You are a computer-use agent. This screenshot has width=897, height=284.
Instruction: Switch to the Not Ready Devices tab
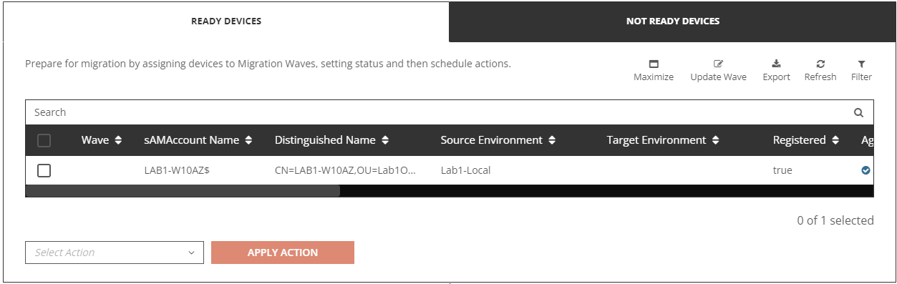point(673,21)
